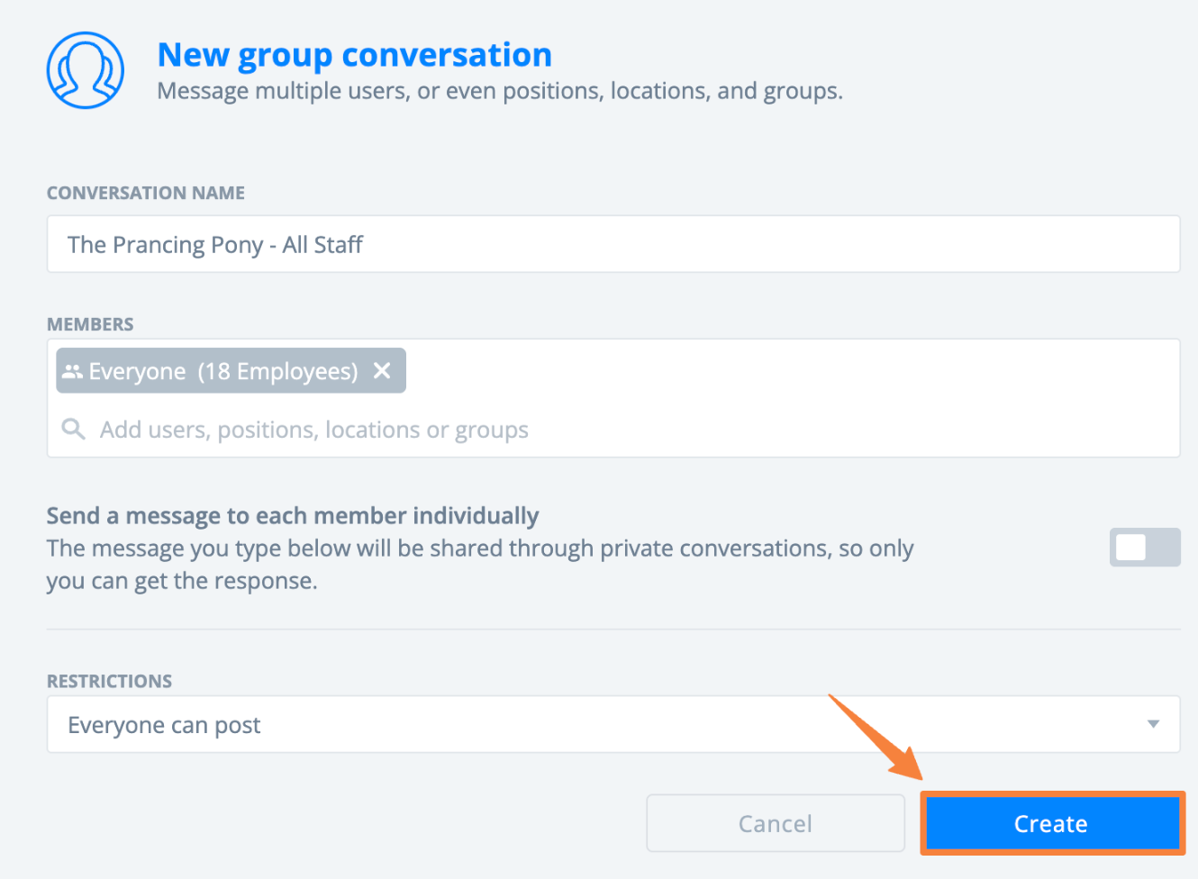The width and height of the screenshot is (1198, 879).
Task: Open the Restrictions dropdown arrow
Action: coord(1153,724)
